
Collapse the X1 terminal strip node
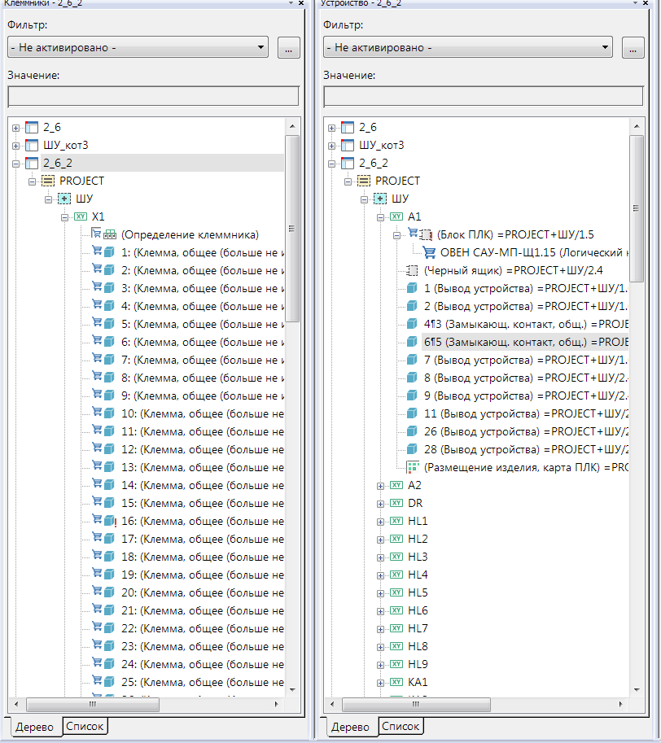[64, 216]
